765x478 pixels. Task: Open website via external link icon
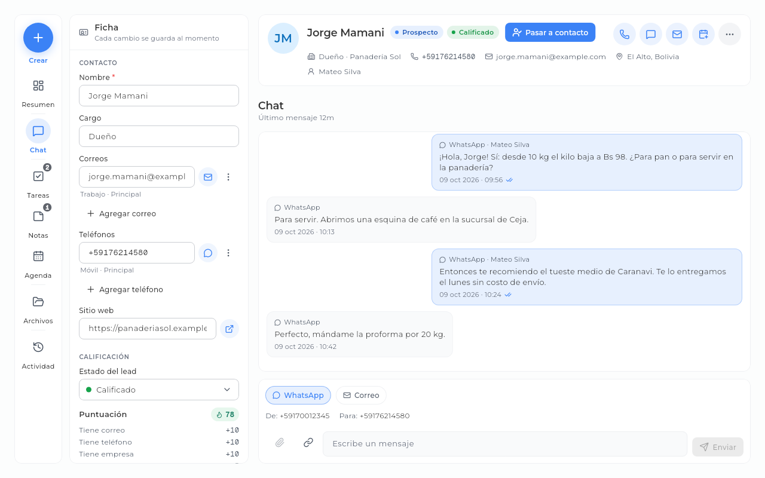tap(229, 329)
